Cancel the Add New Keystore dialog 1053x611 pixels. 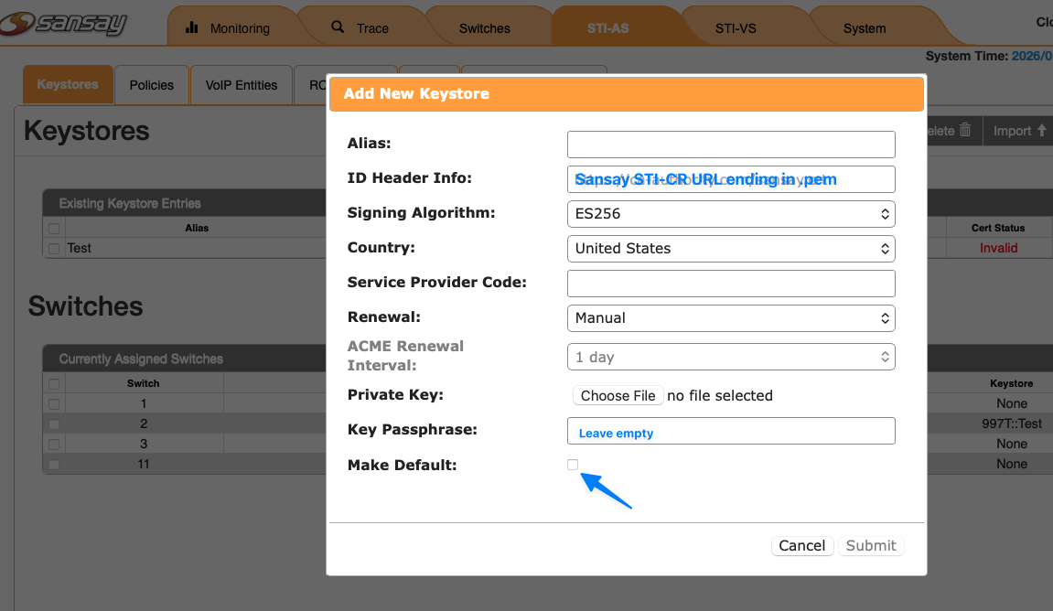tap(801, 546)
